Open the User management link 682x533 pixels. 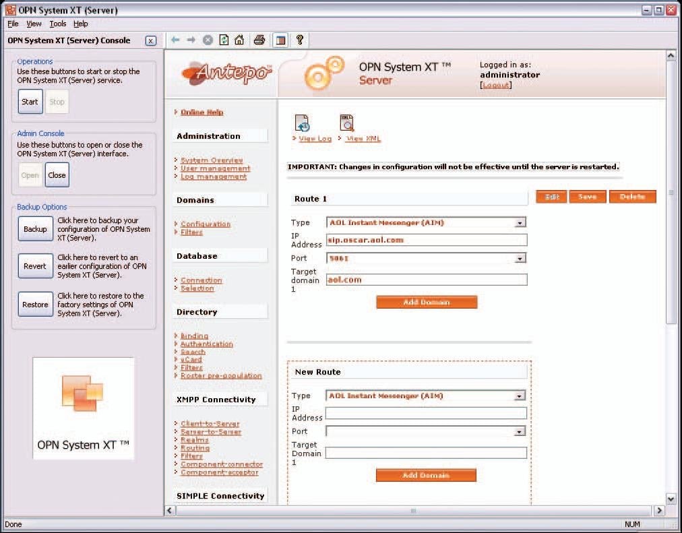point(215,168)
